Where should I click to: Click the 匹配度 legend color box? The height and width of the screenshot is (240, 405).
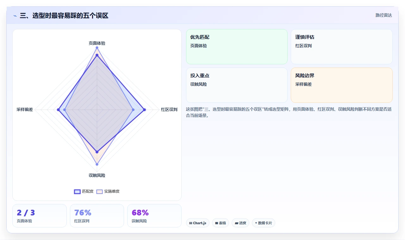pyautogui.click(x=77, y=191)
